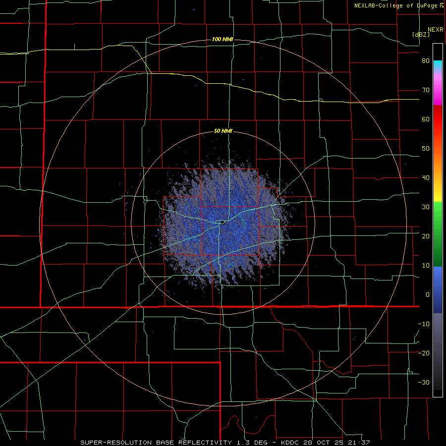Click the 100 NMI range ring label
446x446 pixels.
pyautogui.click(x=223, y=39)
